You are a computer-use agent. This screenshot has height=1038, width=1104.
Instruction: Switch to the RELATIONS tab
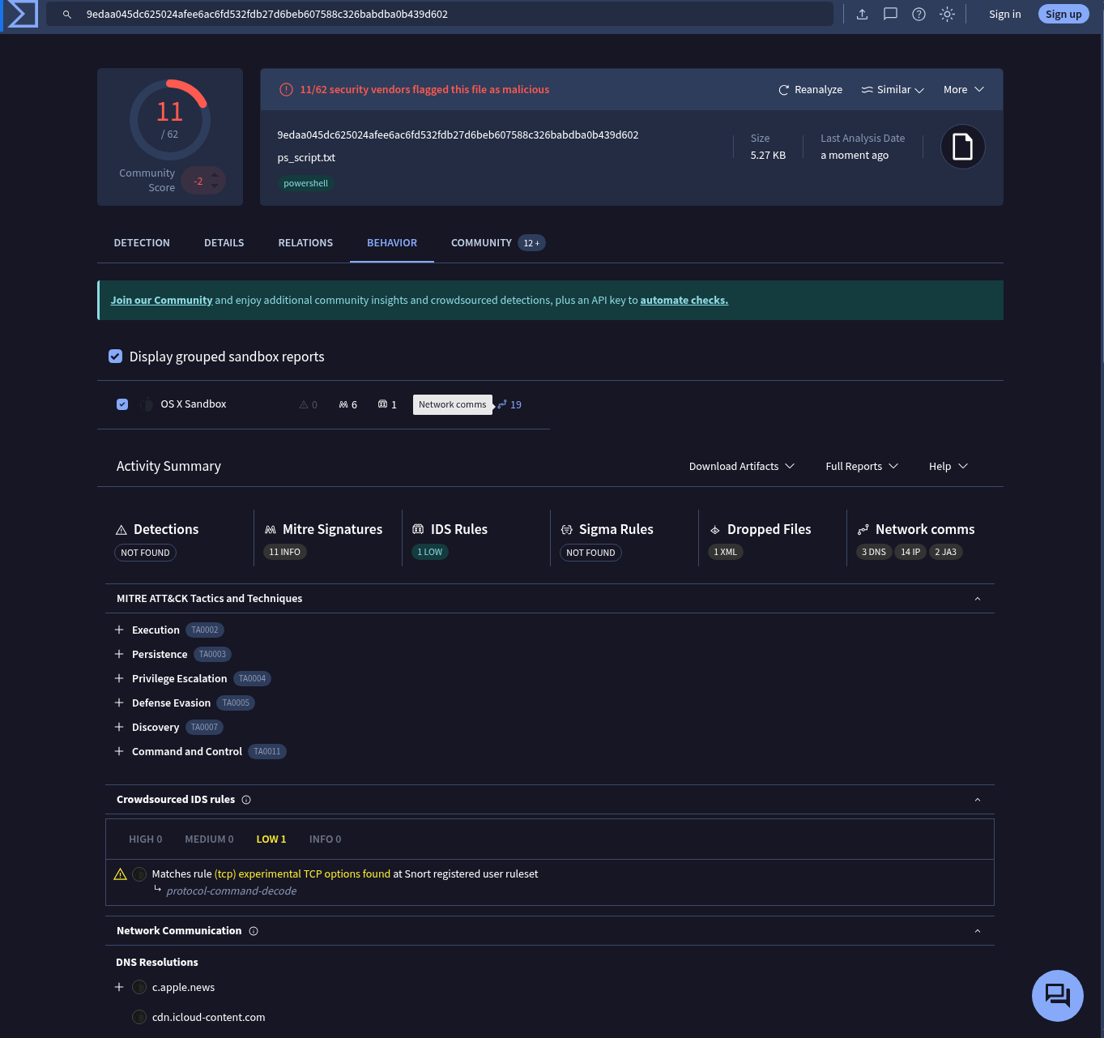305,243
